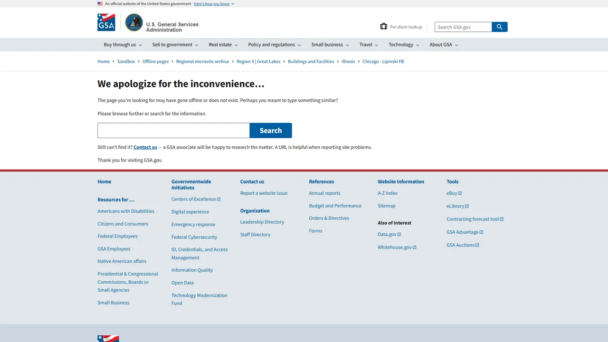Click external link icon beside Data.gov
Viewport: 608px width, 342px height.
[x=399, y=234]
